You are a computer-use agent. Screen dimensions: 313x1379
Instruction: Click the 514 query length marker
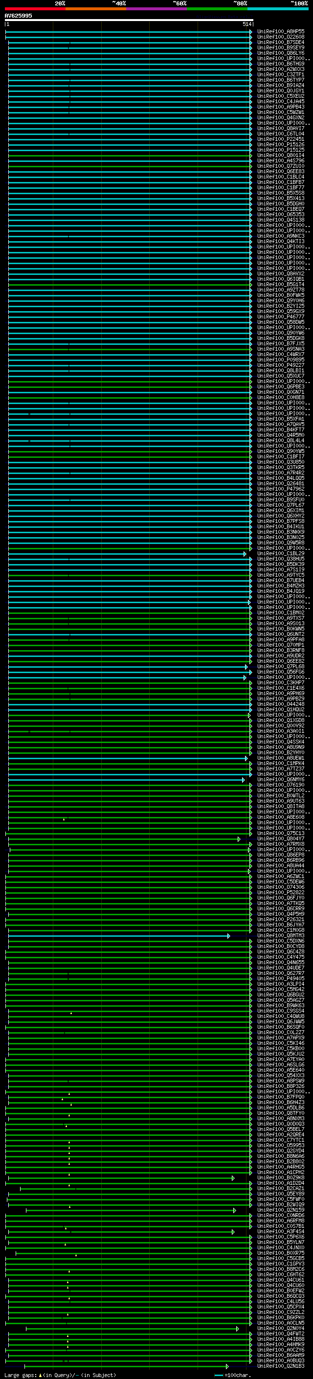point(246,24)
